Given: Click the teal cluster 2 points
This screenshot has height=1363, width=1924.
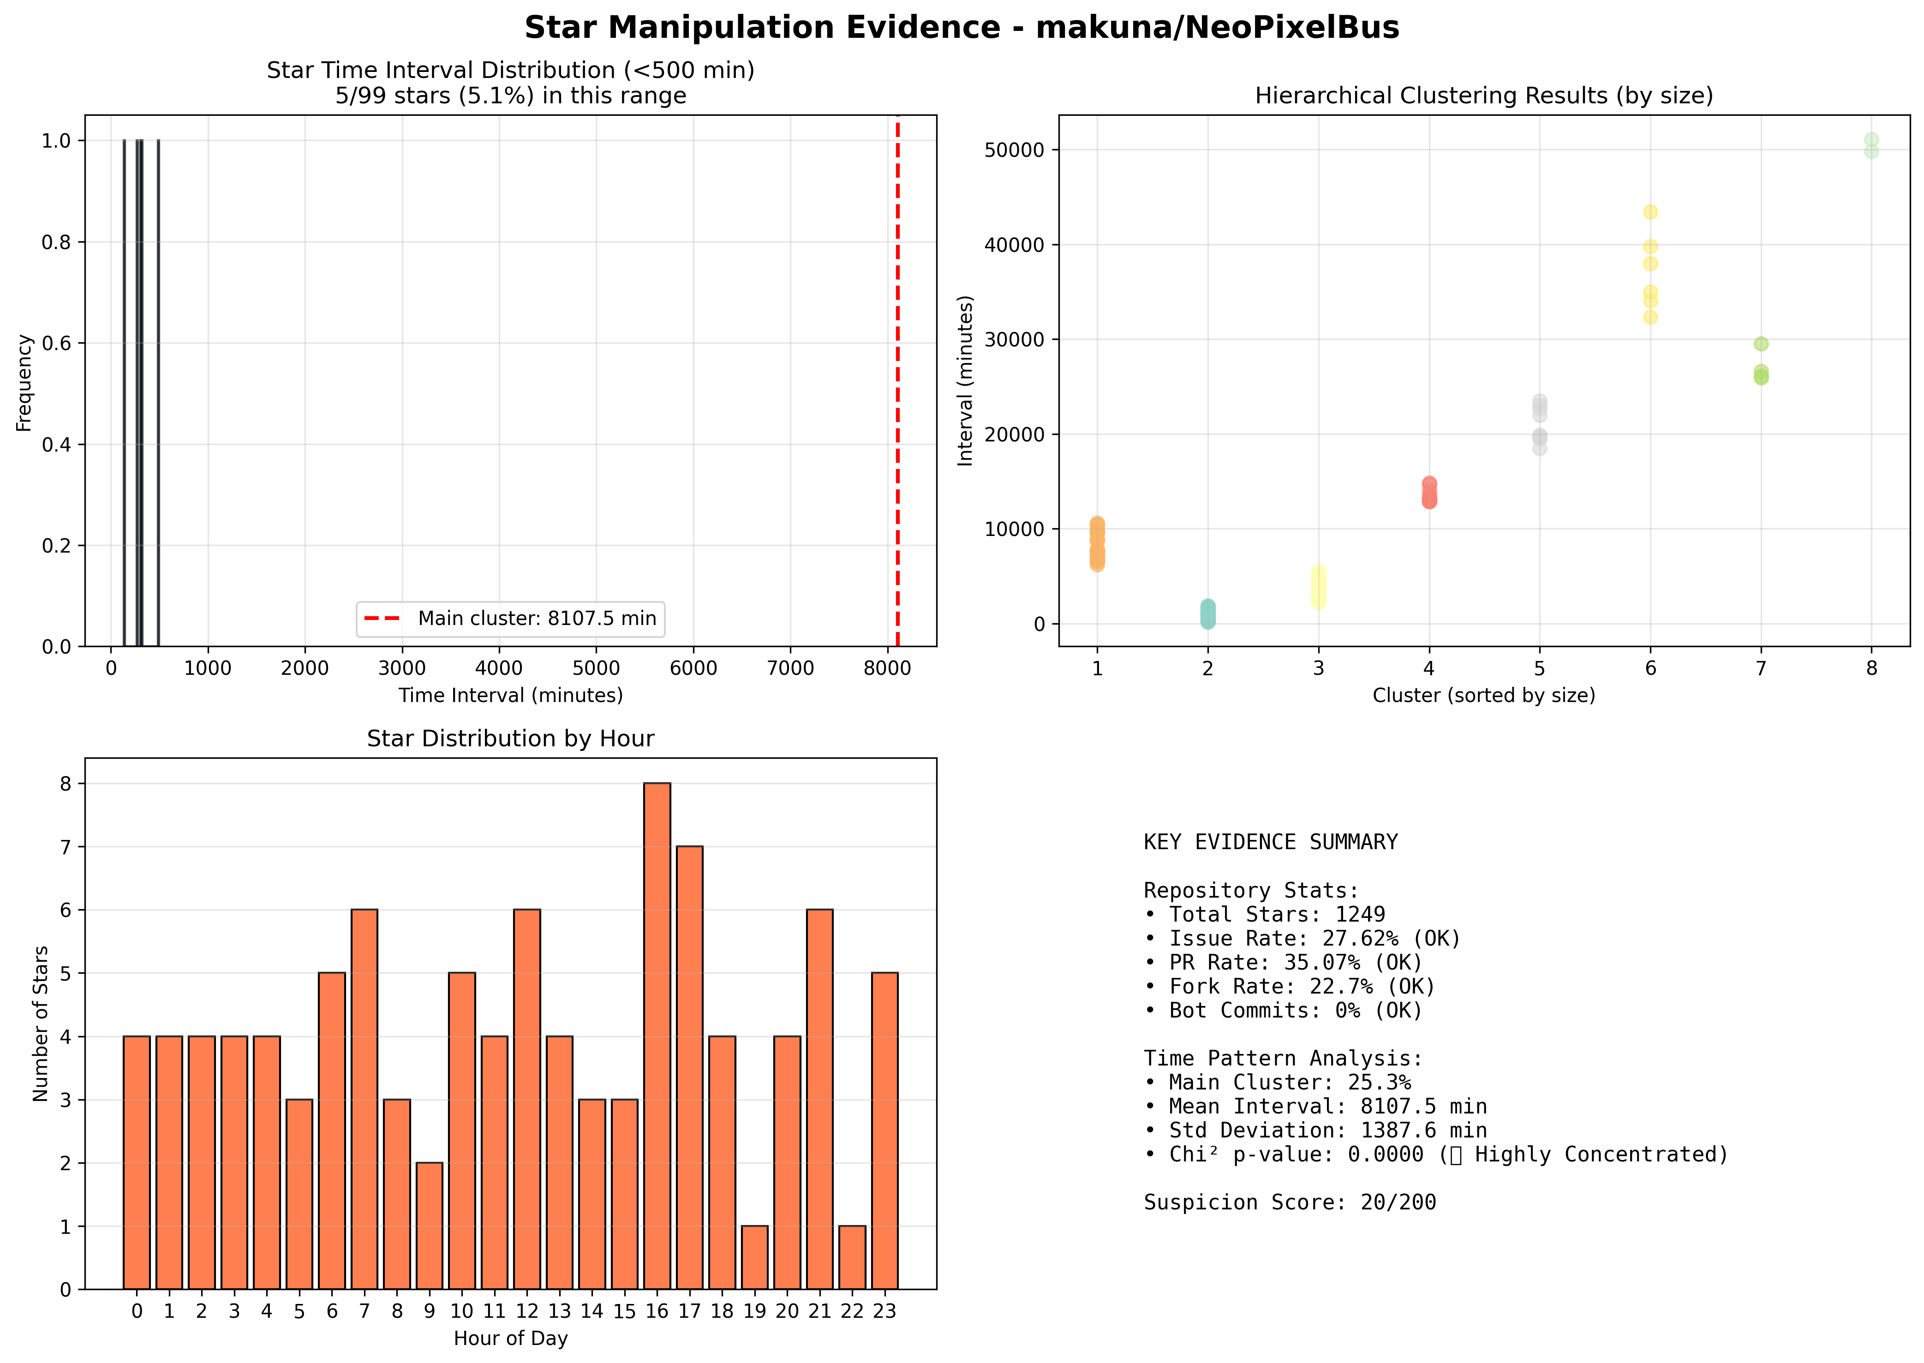Looking at the screenshot, I should (1207, 613).
